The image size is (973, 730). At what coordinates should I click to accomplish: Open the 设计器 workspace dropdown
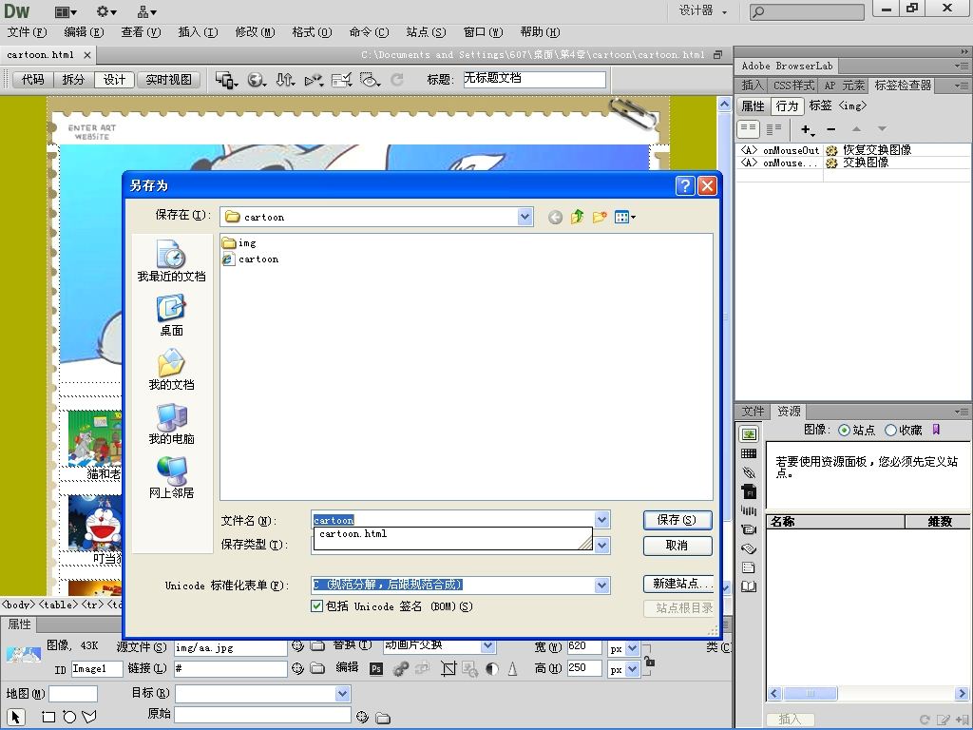pyautogui.click(x=702, y=10)
